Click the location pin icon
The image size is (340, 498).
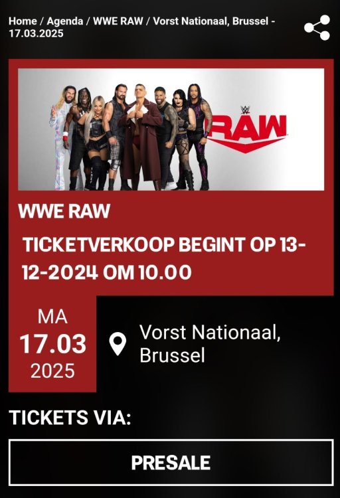coord(118,344)
